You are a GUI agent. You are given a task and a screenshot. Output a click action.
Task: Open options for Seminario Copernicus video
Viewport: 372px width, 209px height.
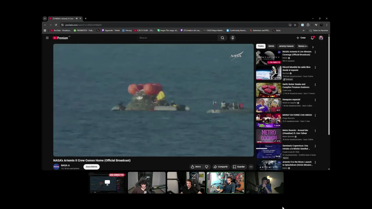pyautogui.click(x=315, y=146)
